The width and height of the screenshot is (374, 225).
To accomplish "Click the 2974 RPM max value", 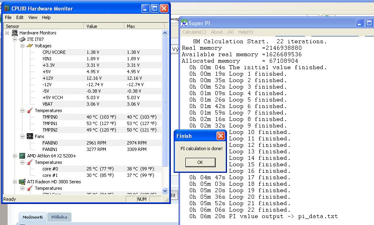I will [137, 143].
